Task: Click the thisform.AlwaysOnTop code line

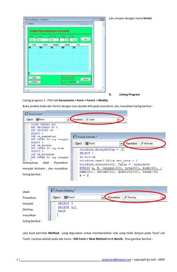Action: tap(102, 150)
